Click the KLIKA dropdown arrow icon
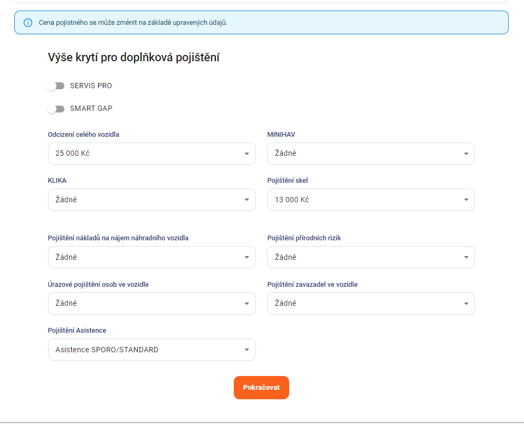Screen dimensions: 524x432 coord(246,200)
